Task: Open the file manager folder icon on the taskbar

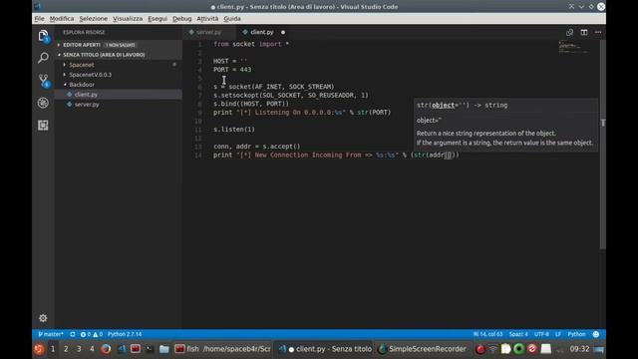Action: point(163,349)
